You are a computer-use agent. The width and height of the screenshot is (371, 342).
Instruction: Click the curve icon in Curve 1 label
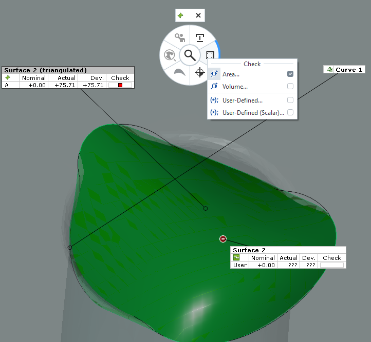coord(330,69)
